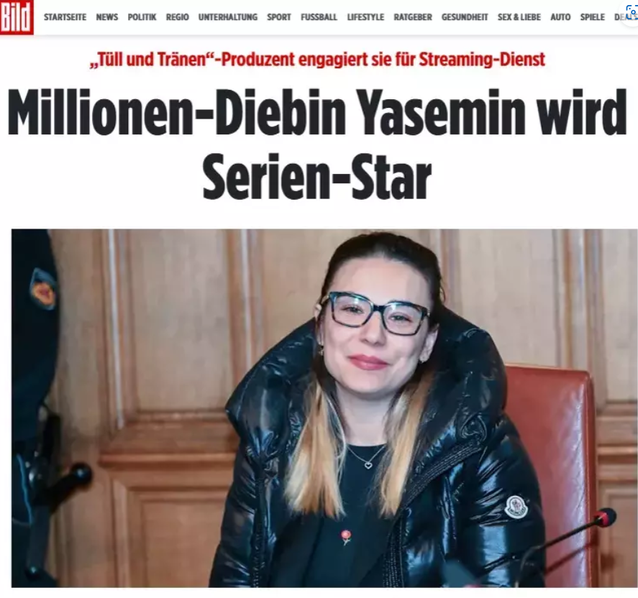Open the Fussball navigation link
638x598 pixels.
[319, 17]
